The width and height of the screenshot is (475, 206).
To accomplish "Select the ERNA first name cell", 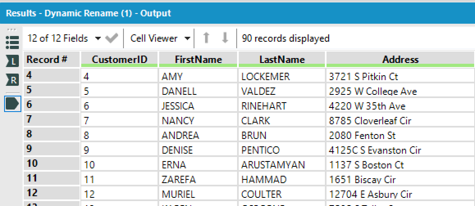I will [199, 165].
